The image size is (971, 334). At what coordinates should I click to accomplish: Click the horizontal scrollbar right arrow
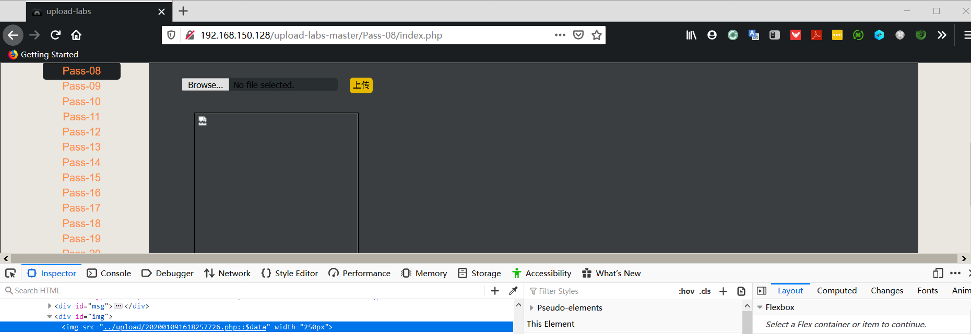(964, 258)
